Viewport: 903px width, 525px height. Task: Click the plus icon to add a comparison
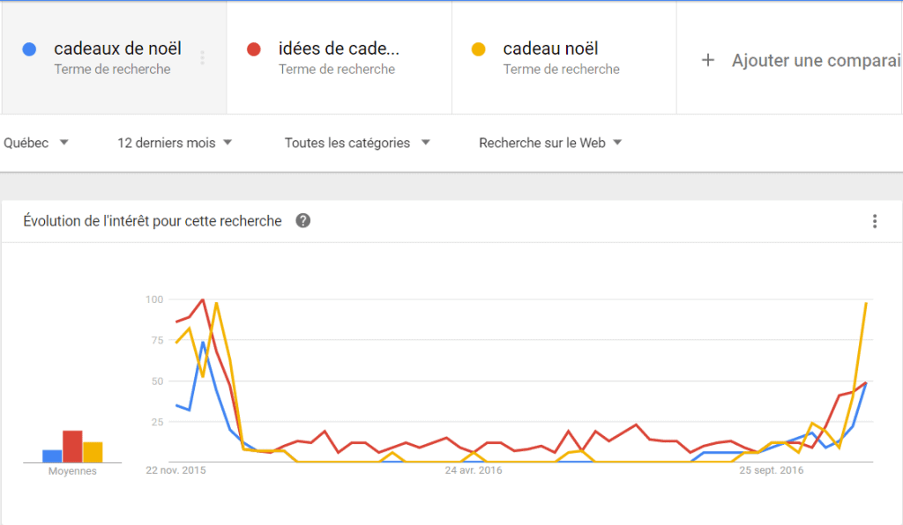click(x=708, y=60)
